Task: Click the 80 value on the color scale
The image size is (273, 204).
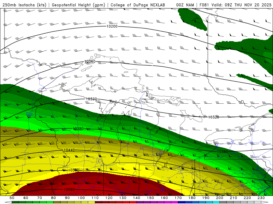Action: click(54, 198)
